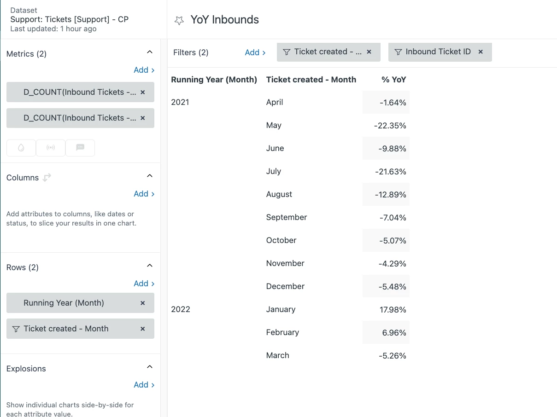Collapse the Rows section
The height and width of the screenshot is (417, 557).
(x=149, y=266)
